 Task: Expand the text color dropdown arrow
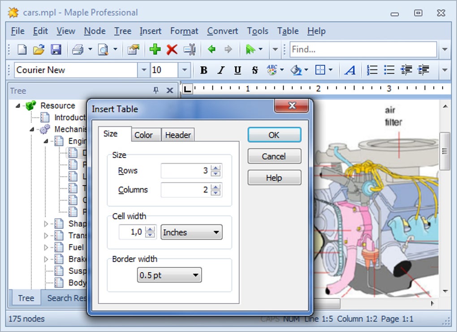(x=282, y=70)
